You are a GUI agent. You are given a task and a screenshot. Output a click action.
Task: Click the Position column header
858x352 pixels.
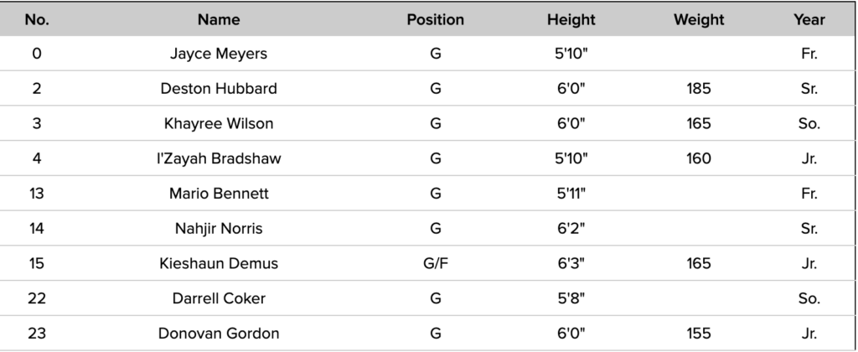click(x=435, y=19)
